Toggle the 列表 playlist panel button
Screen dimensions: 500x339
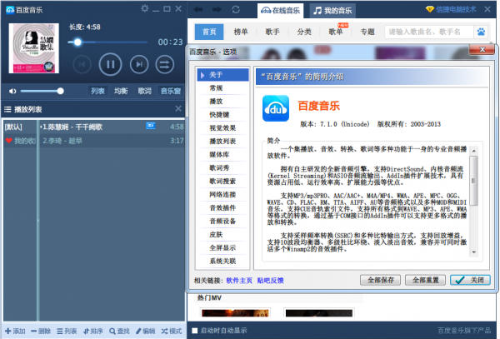point(97,91)
